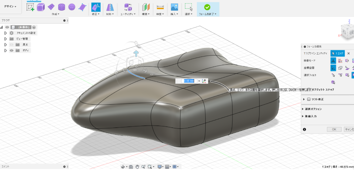Click the Cylinder form tool
354x171 pixels.
pos(61,7)
